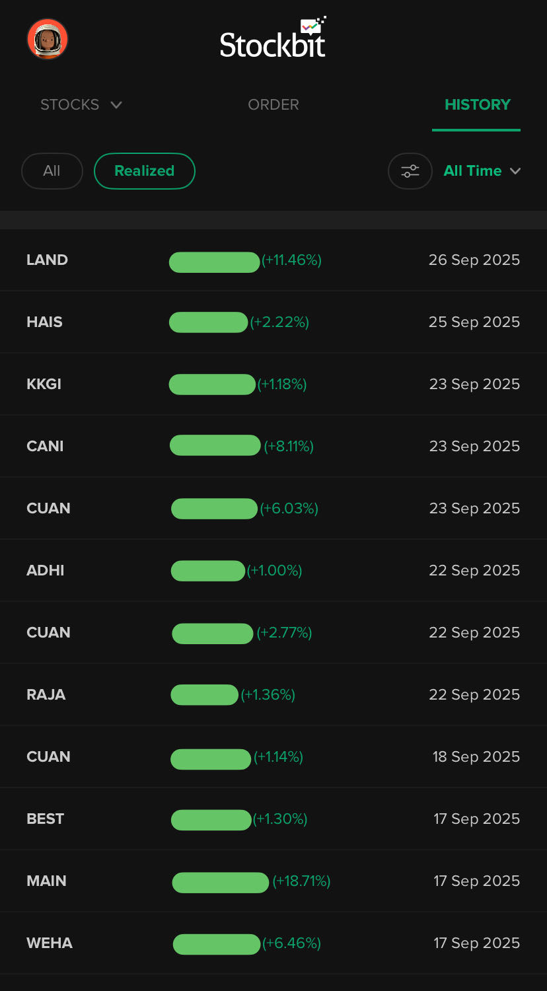Open the astronaut profile avatar
This screenshot has height=991, width=547.
pyautogui.click(x=48, y=39)
